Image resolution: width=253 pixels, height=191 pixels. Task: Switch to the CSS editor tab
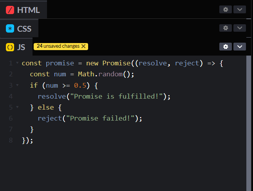[x=24, y=29]
